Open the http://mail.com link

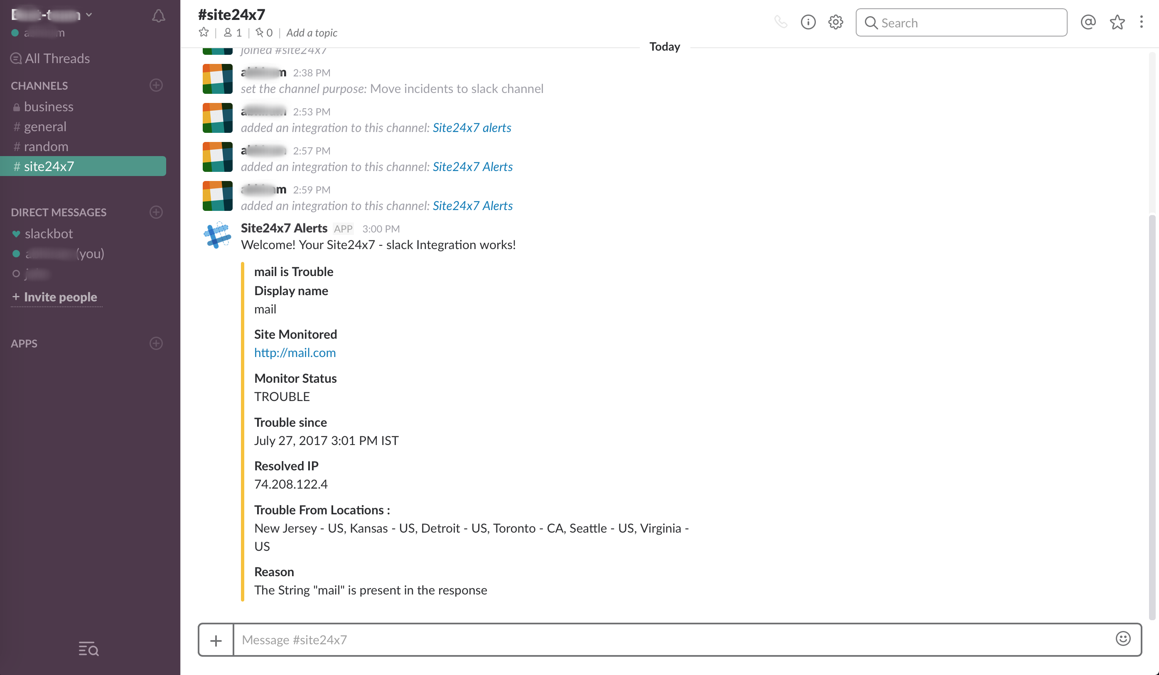295,352
